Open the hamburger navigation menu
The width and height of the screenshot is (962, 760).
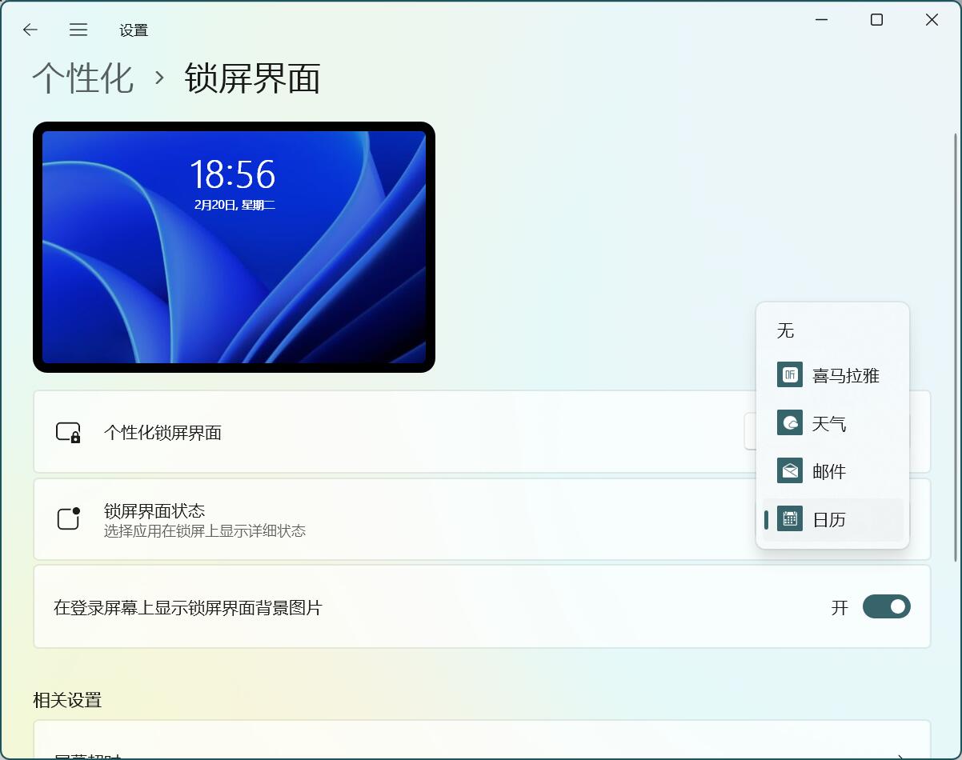point(78,30)
